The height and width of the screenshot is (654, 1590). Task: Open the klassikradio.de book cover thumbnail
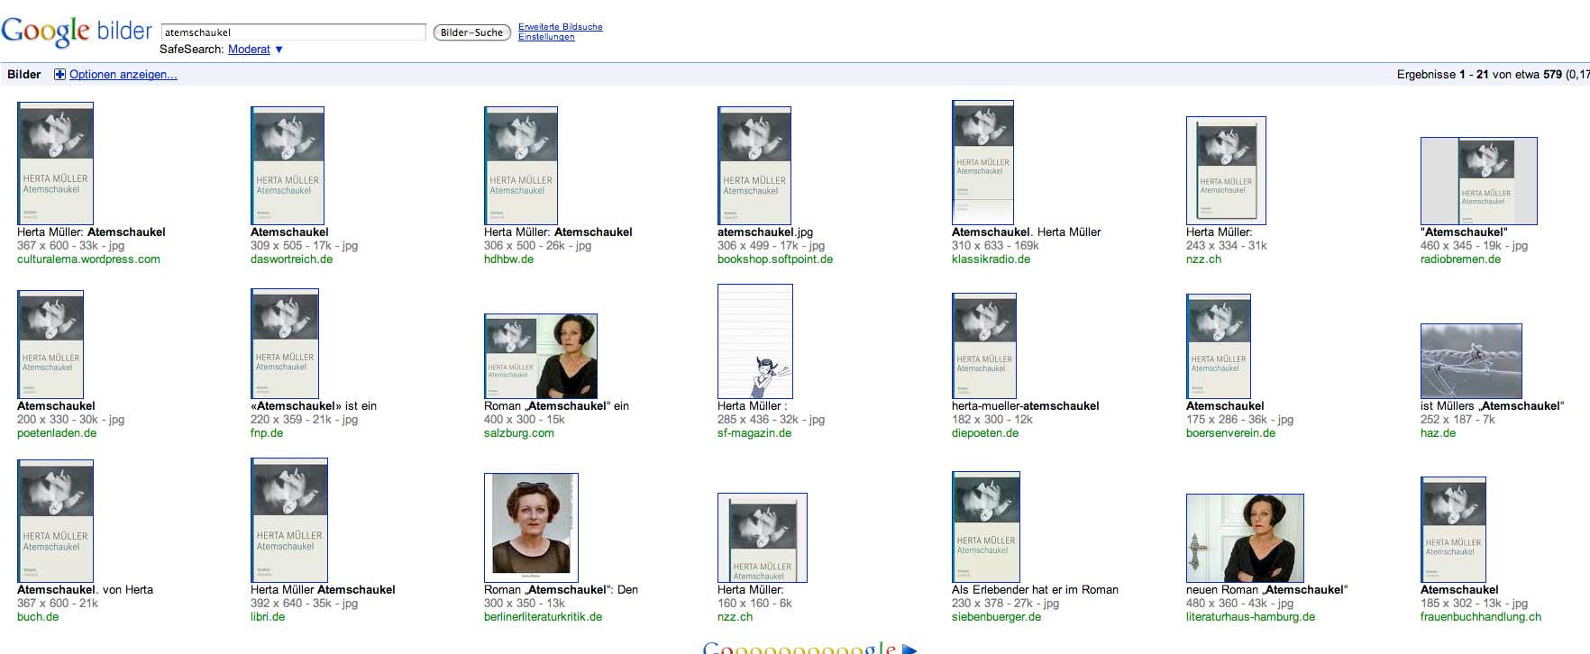click(982, 162)
